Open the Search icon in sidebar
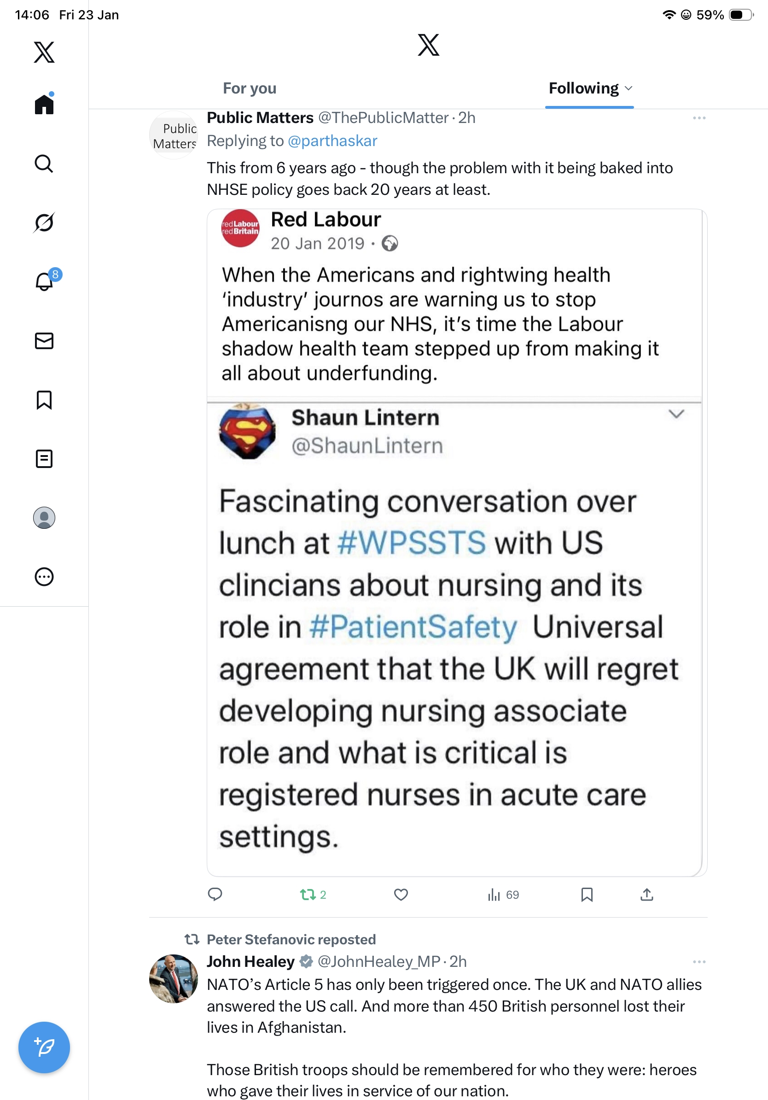The width and height of the screenshot is (768, 1100). coord(44,164)
